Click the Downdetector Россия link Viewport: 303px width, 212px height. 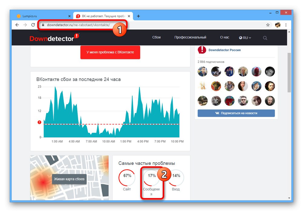225,50
